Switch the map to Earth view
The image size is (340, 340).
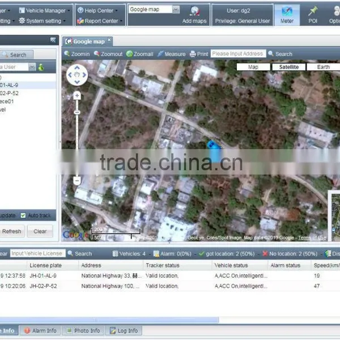[x=324, y=67]
